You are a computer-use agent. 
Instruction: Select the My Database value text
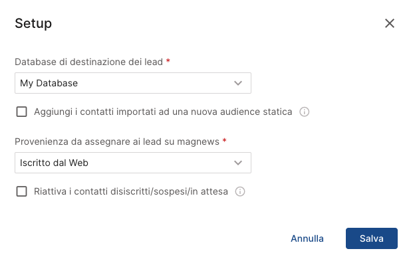pos(49,83)
